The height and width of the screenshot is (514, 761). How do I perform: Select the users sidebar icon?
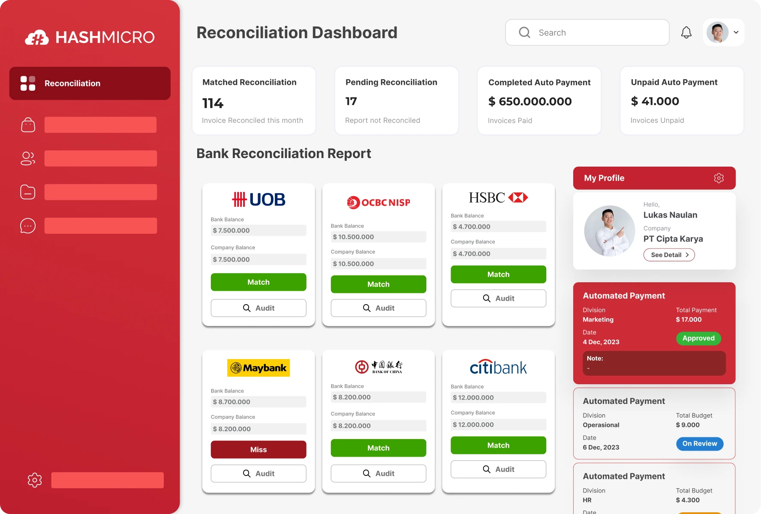coord(28,158)
